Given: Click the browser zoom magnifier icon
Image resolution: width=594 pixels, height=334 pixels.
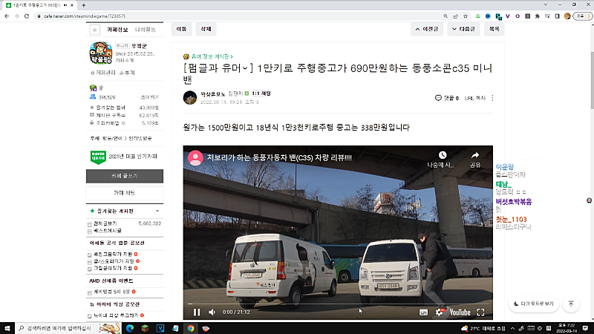Looking at the screenshot, I should pos(446,16).
